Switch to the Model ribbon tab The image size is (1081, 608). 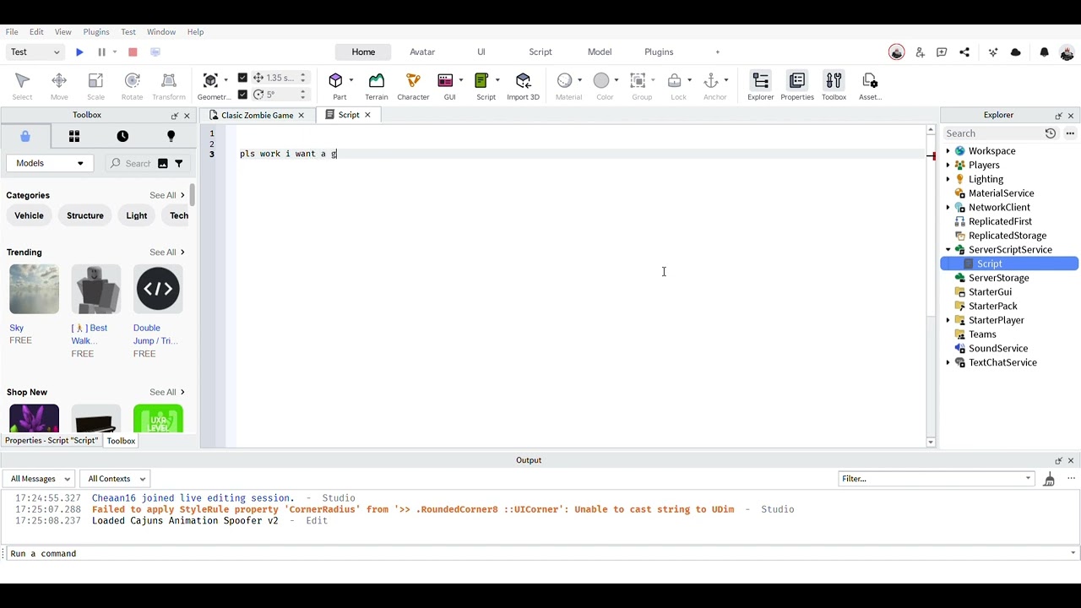(600, 52)
